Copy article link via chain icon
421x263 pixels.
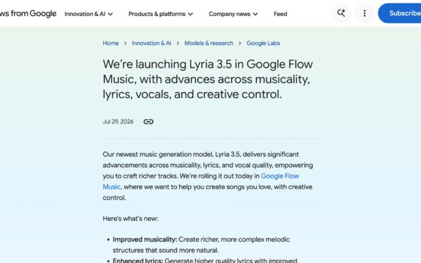coord(148,122)
